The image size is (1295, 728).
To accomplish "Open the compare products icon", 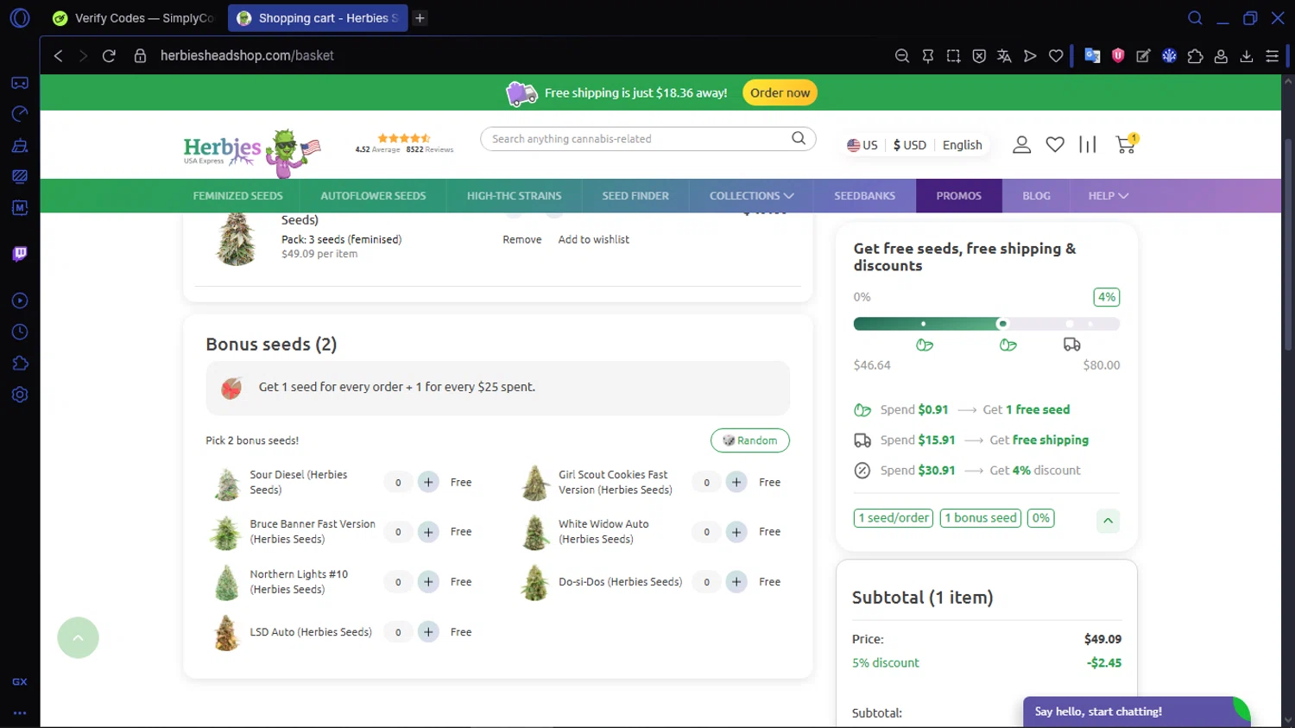I will point(1088,145).
